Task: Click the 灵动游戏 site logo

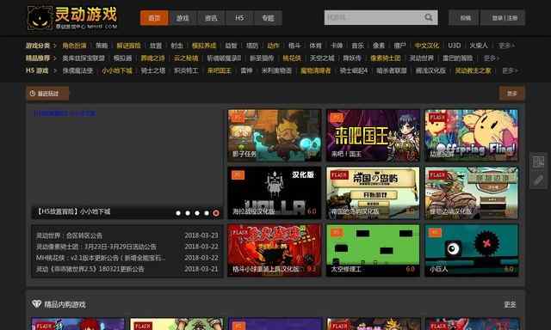Action: (72, 17)
